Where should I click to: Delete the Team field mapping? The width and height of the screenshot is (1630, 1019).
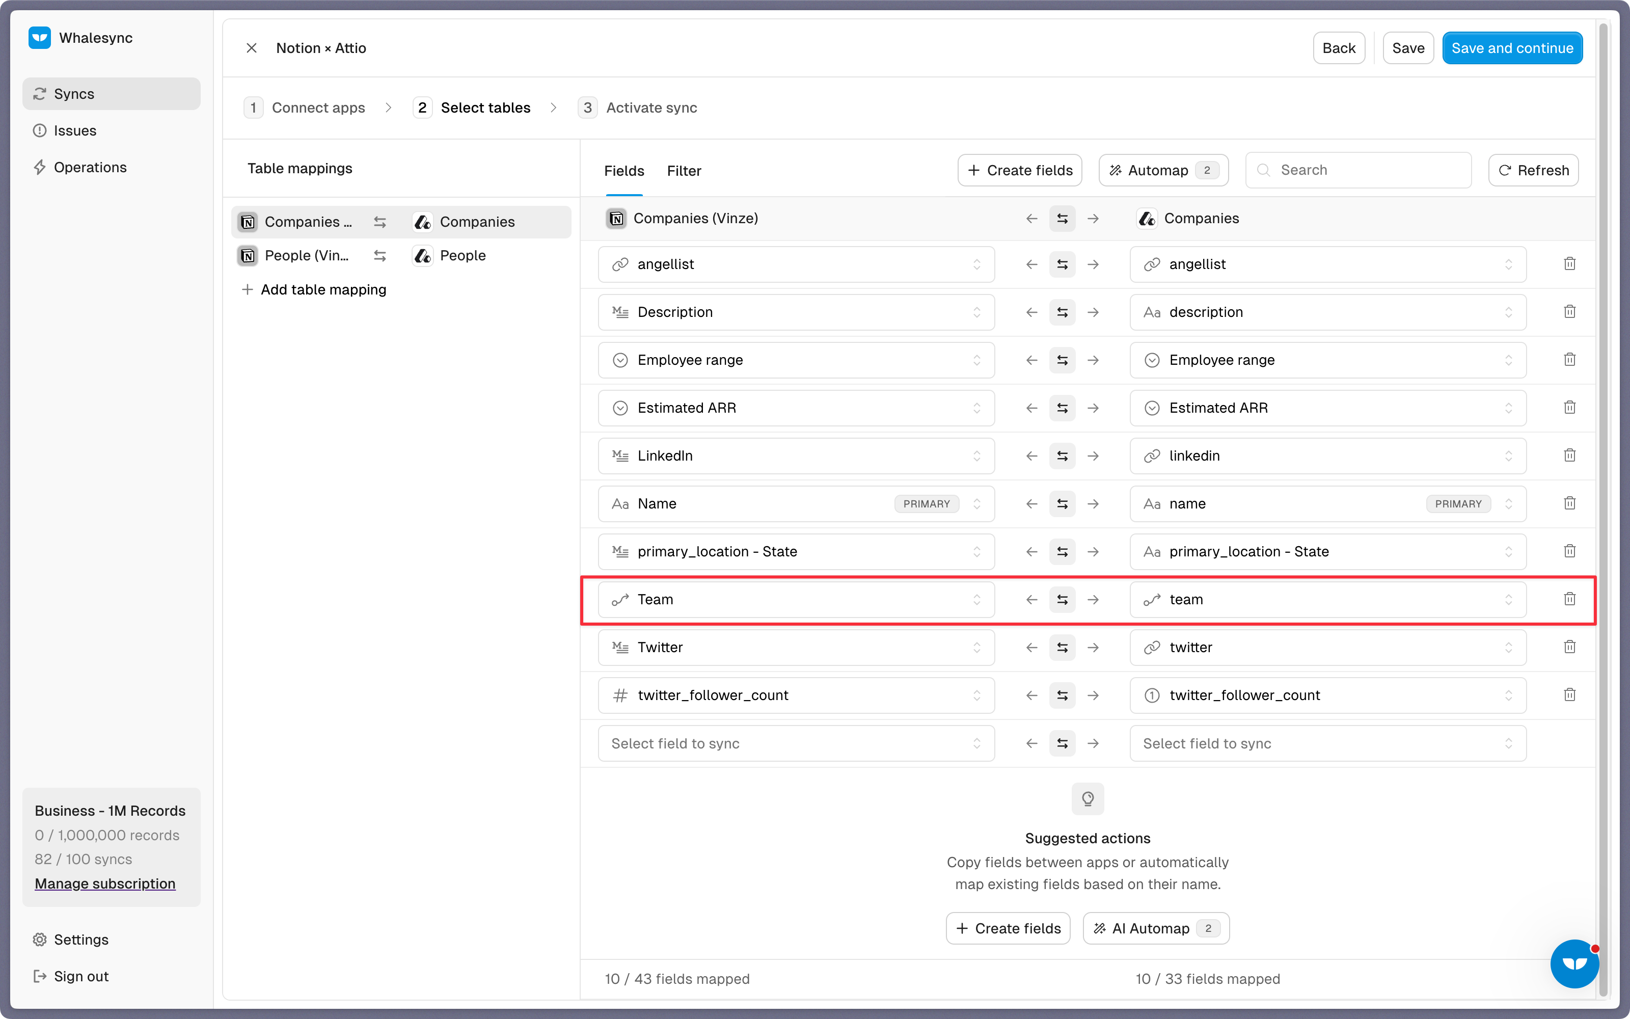1569,599
